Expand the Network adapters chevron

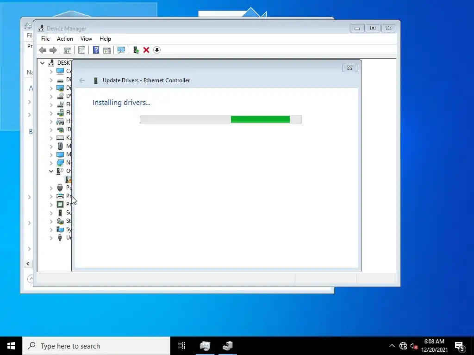(51, 163)
